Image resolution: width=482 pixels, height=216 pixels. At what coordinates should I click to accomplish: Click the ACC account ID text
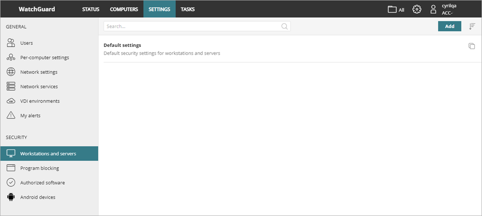click(448, 13)
